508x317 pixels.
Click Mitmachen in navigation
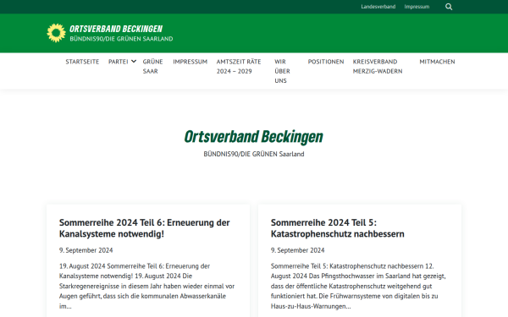[x=437, y=62]
